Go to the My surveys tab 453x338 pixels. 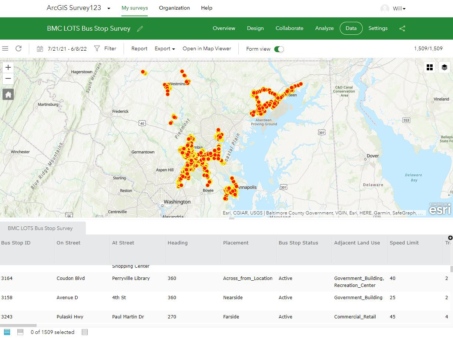tap(135, 8)
